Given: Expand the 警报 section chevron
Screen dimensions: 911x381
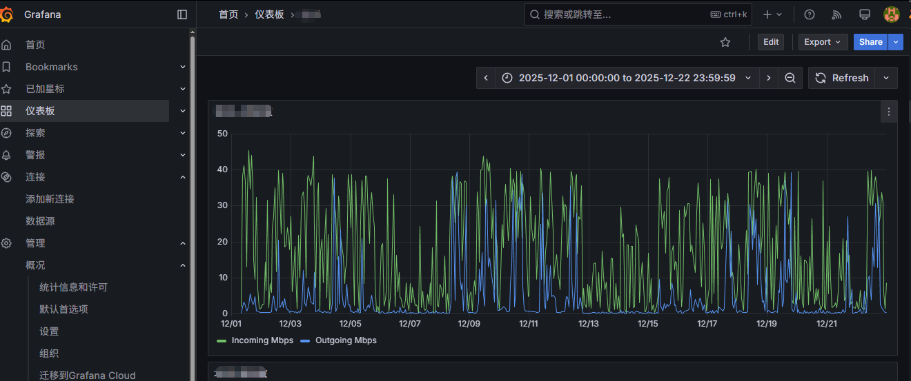Looking at the screenshot, I should coord(183,155).
